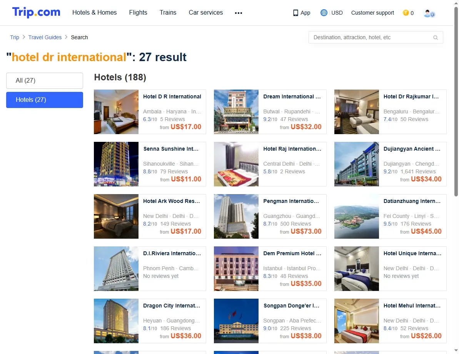The height and width of the screenshot is (354, 459).
Task: Click the Trip.com logo
Action: click(36, 12)
